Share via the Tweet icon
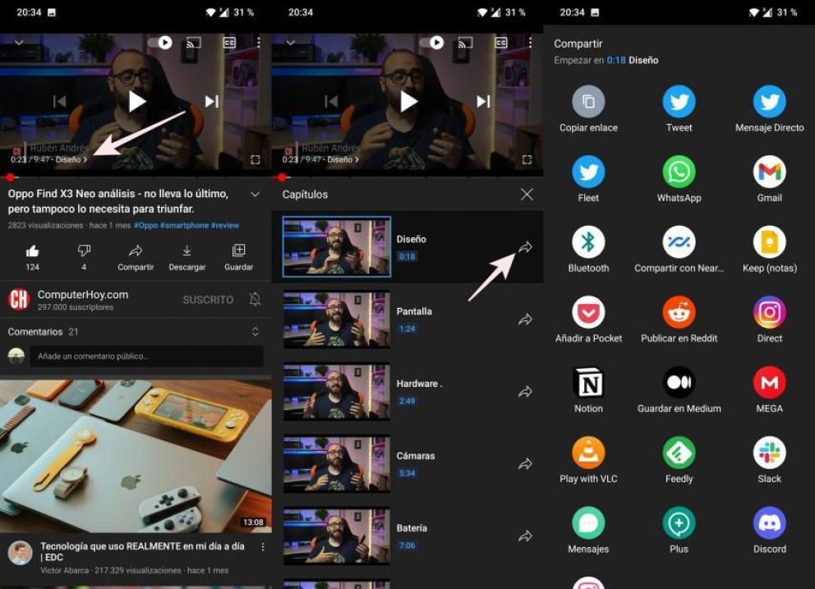815x589 pixels. 679,101
